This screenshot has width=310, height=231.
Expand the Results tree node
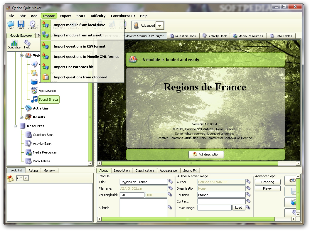21,117
